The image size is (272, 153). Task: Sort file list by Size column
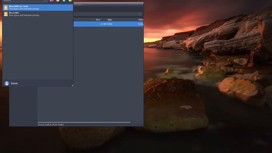98,20
